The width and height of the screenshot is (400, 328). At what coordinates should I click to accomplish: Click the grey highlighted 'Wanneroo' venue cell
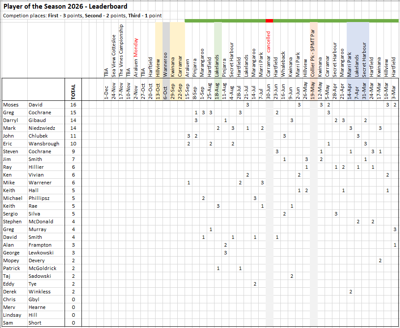[165, 64]
